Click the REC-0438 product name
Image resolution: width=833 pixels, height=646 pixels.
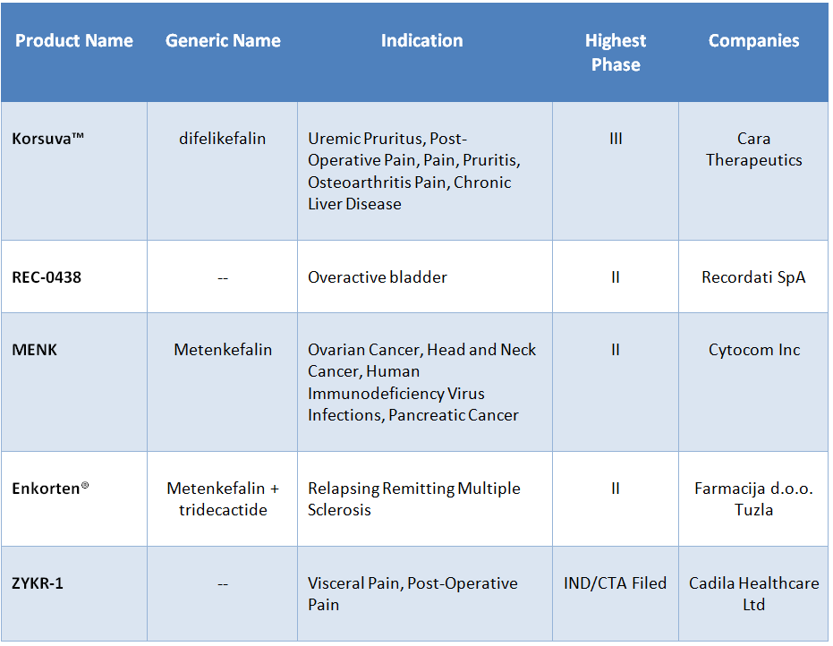click(47, 277)
